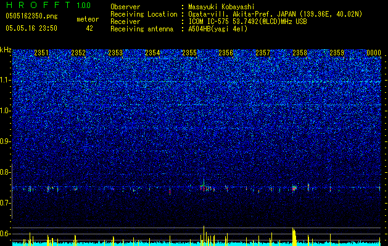Click the Ogata-vill. Akita-Pref. JAPAN location text
This screenshot has width=388, height=246.
click(275, 14)
